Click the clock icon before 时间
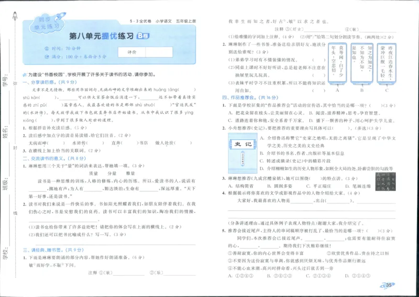Screen dimensions: 419x297 (x=47, y=49)
